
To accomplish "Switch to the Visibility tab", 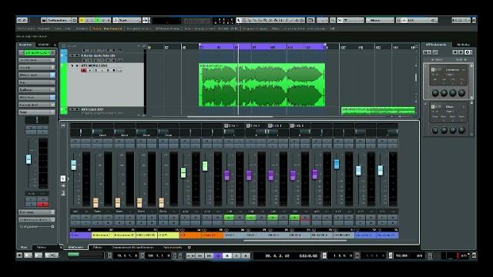I will click(x=44, y=45).
